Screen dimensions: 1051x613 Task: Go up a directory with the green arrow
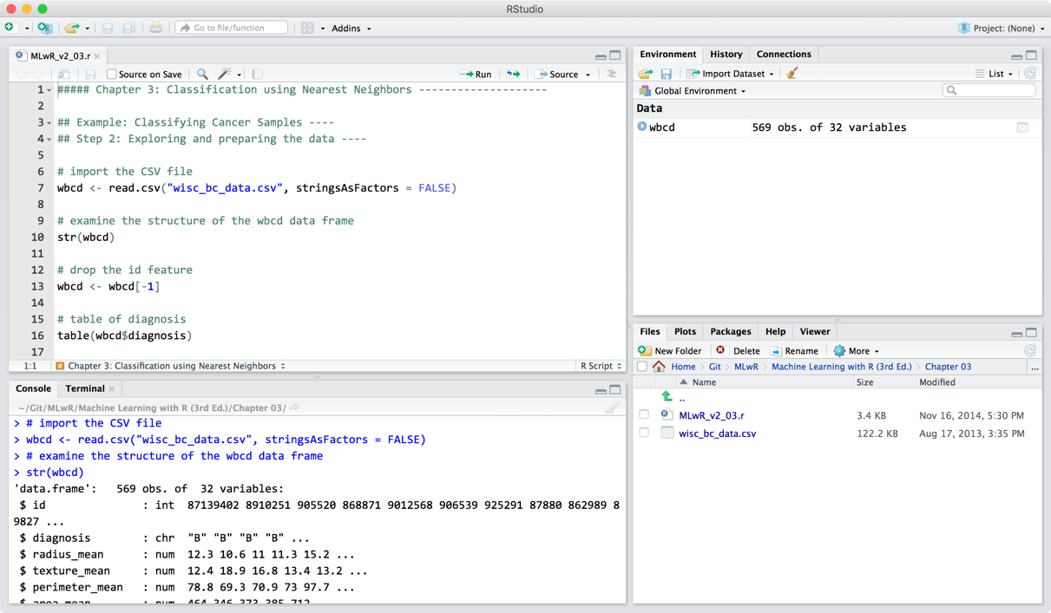667,397
